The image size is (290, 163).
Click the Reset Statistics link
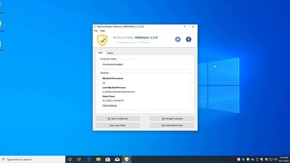[x=110, y=105]
